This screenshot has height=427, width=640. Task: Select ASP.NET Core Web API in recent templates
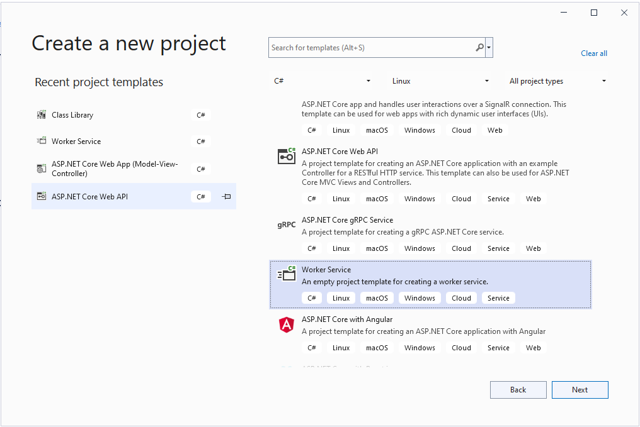click(x=134, y=196)
